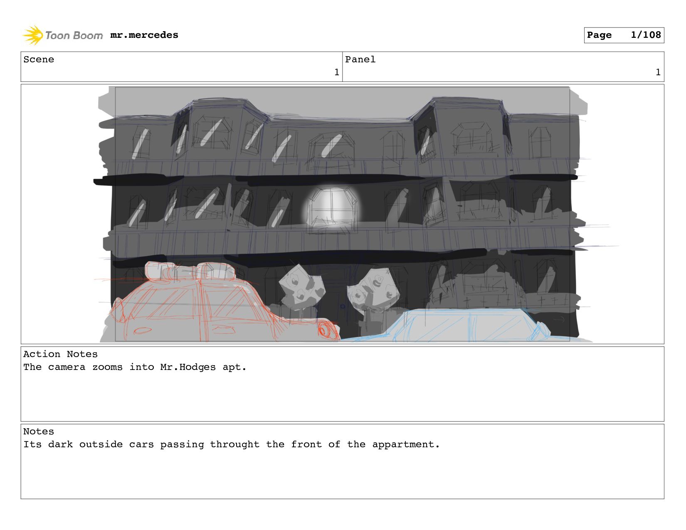Switch to the Notes section
Viewport: 686px width, 530px height.
(x=39, y=431)
